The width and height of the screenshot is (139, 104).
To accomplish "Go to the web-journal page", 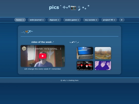I will (x=37, y=20).
